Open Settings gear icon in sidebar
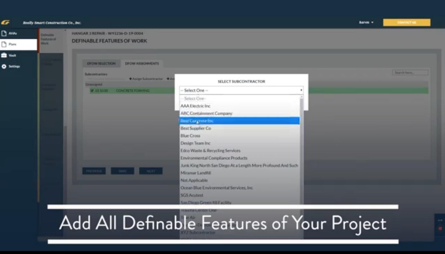The image size is (445, 254). pos(4,66)
